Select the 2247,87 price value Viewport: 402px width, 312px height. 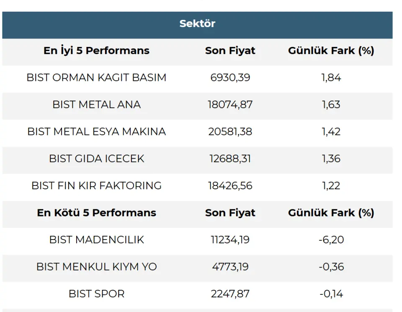point(230,294)
